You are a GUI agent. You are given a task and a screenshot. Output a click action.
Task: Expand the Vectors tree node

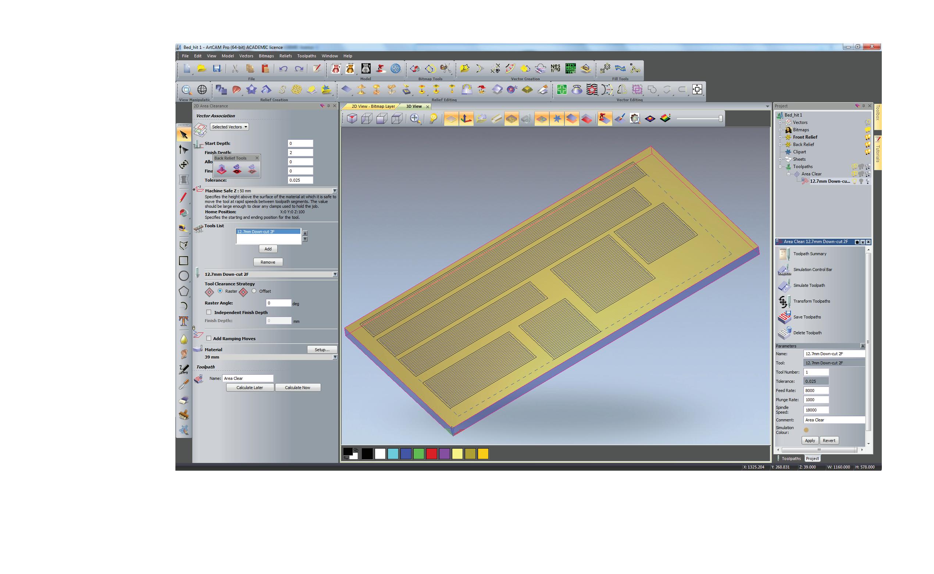coord(780,122)
